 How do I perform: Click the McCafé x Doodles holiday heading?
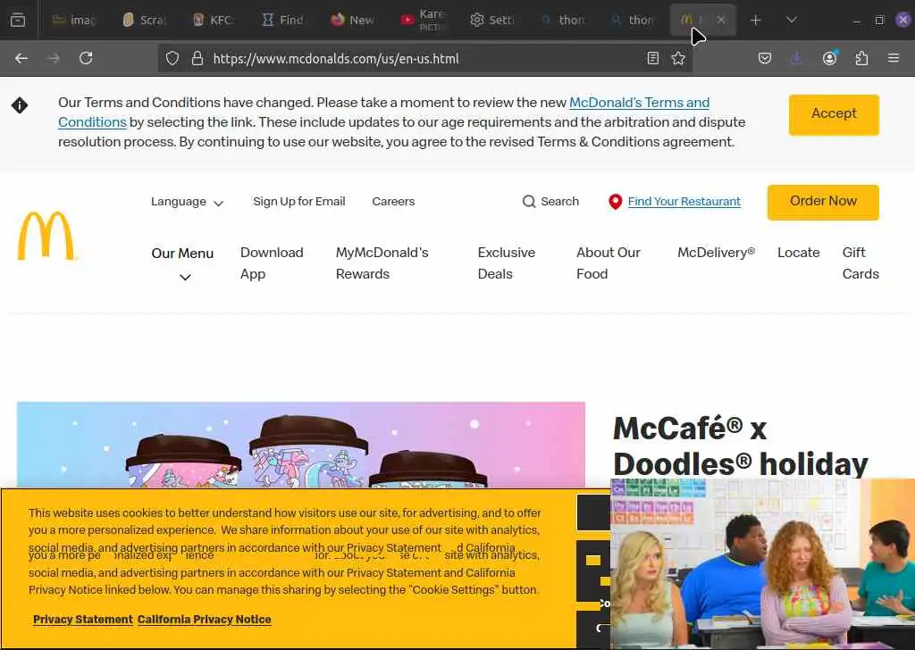point(741,446)
